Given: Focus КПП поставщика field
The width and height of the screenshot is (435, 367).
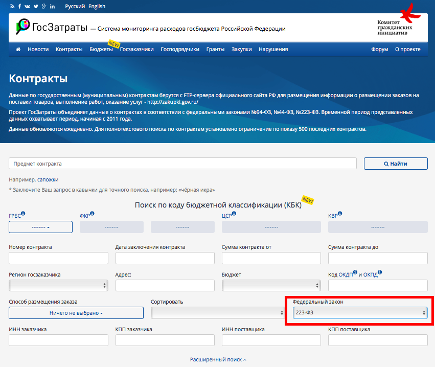Looking at the screenshot, I should 378,340.
